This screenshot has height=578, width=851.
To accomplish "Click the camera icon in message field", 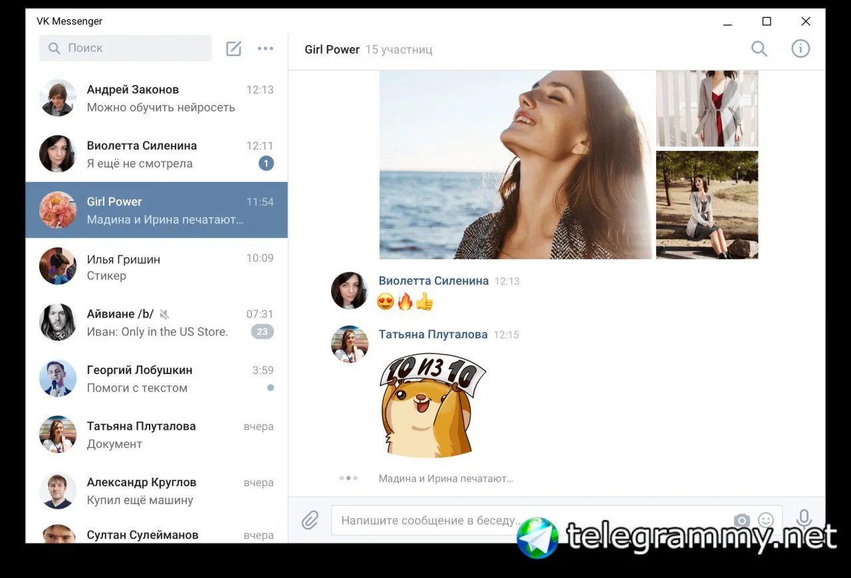I will (x=742, y=520).
